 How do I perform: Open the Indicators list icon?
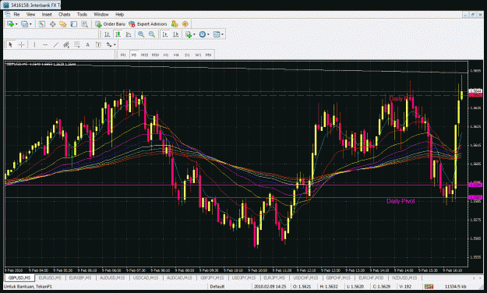189,34
